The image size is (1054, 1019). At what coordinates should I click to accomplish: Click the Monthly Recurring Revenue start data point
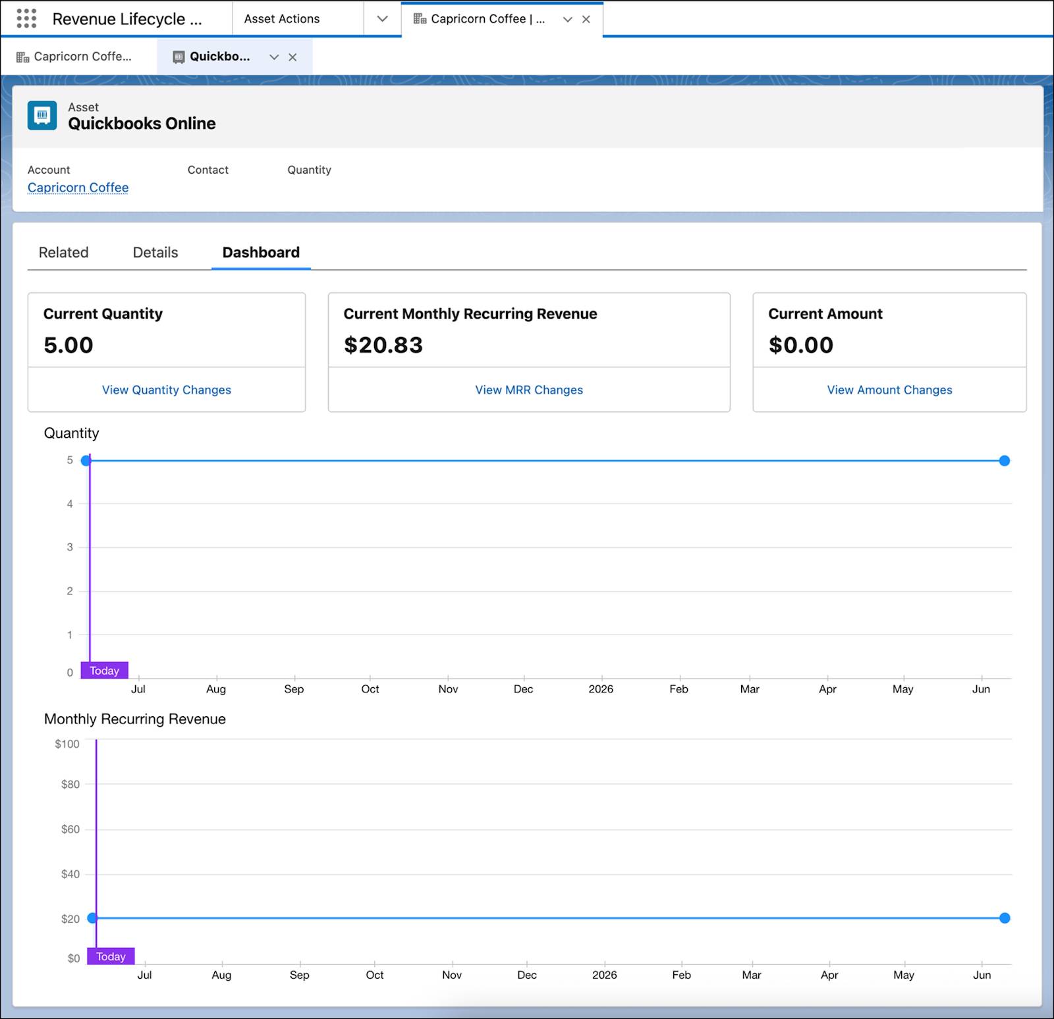(x=92, y=918)
